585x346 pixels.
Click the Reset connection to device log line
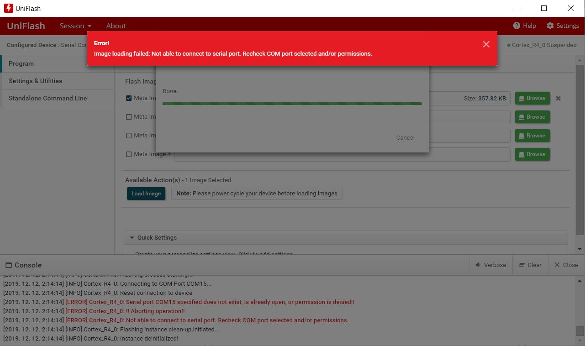tap(98, 293)
